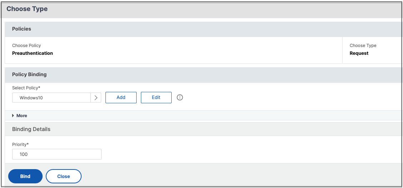Edit the selected Windows10 policy
Screen dimensions: 403x188
pyautogui.click(x=156, y=98)
